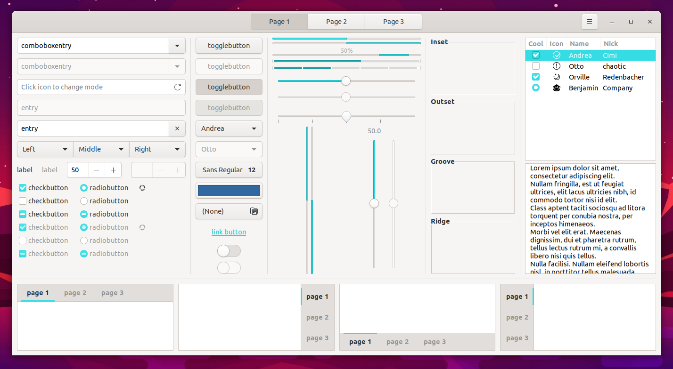Click the link button hyperlink
The height and width of the screenshot is (369, 673).
point(229,232)
